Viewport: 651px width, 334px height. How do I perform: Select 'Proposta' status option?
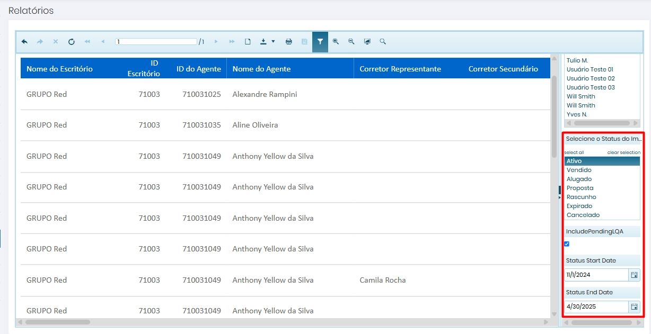(x=602, y=188)
